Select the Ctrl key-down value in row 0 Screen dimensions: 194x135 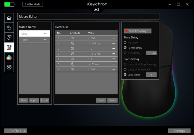click(x=92, y=38)
